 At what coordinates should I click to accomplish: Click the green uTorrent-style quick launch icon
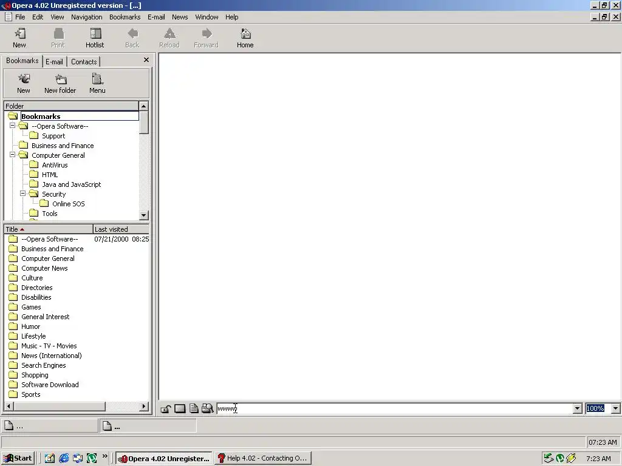(x=92, y=458)
